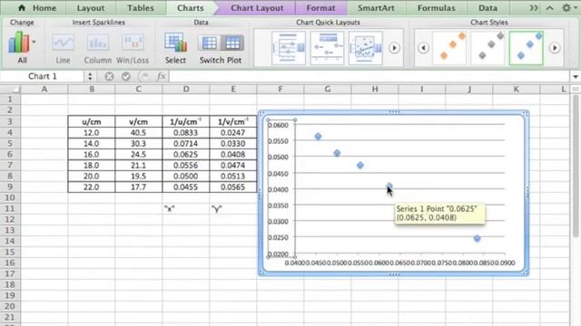Click the topmost scatter data point
The height and width of the screenshot is (326, 581).
pos(318,137)
